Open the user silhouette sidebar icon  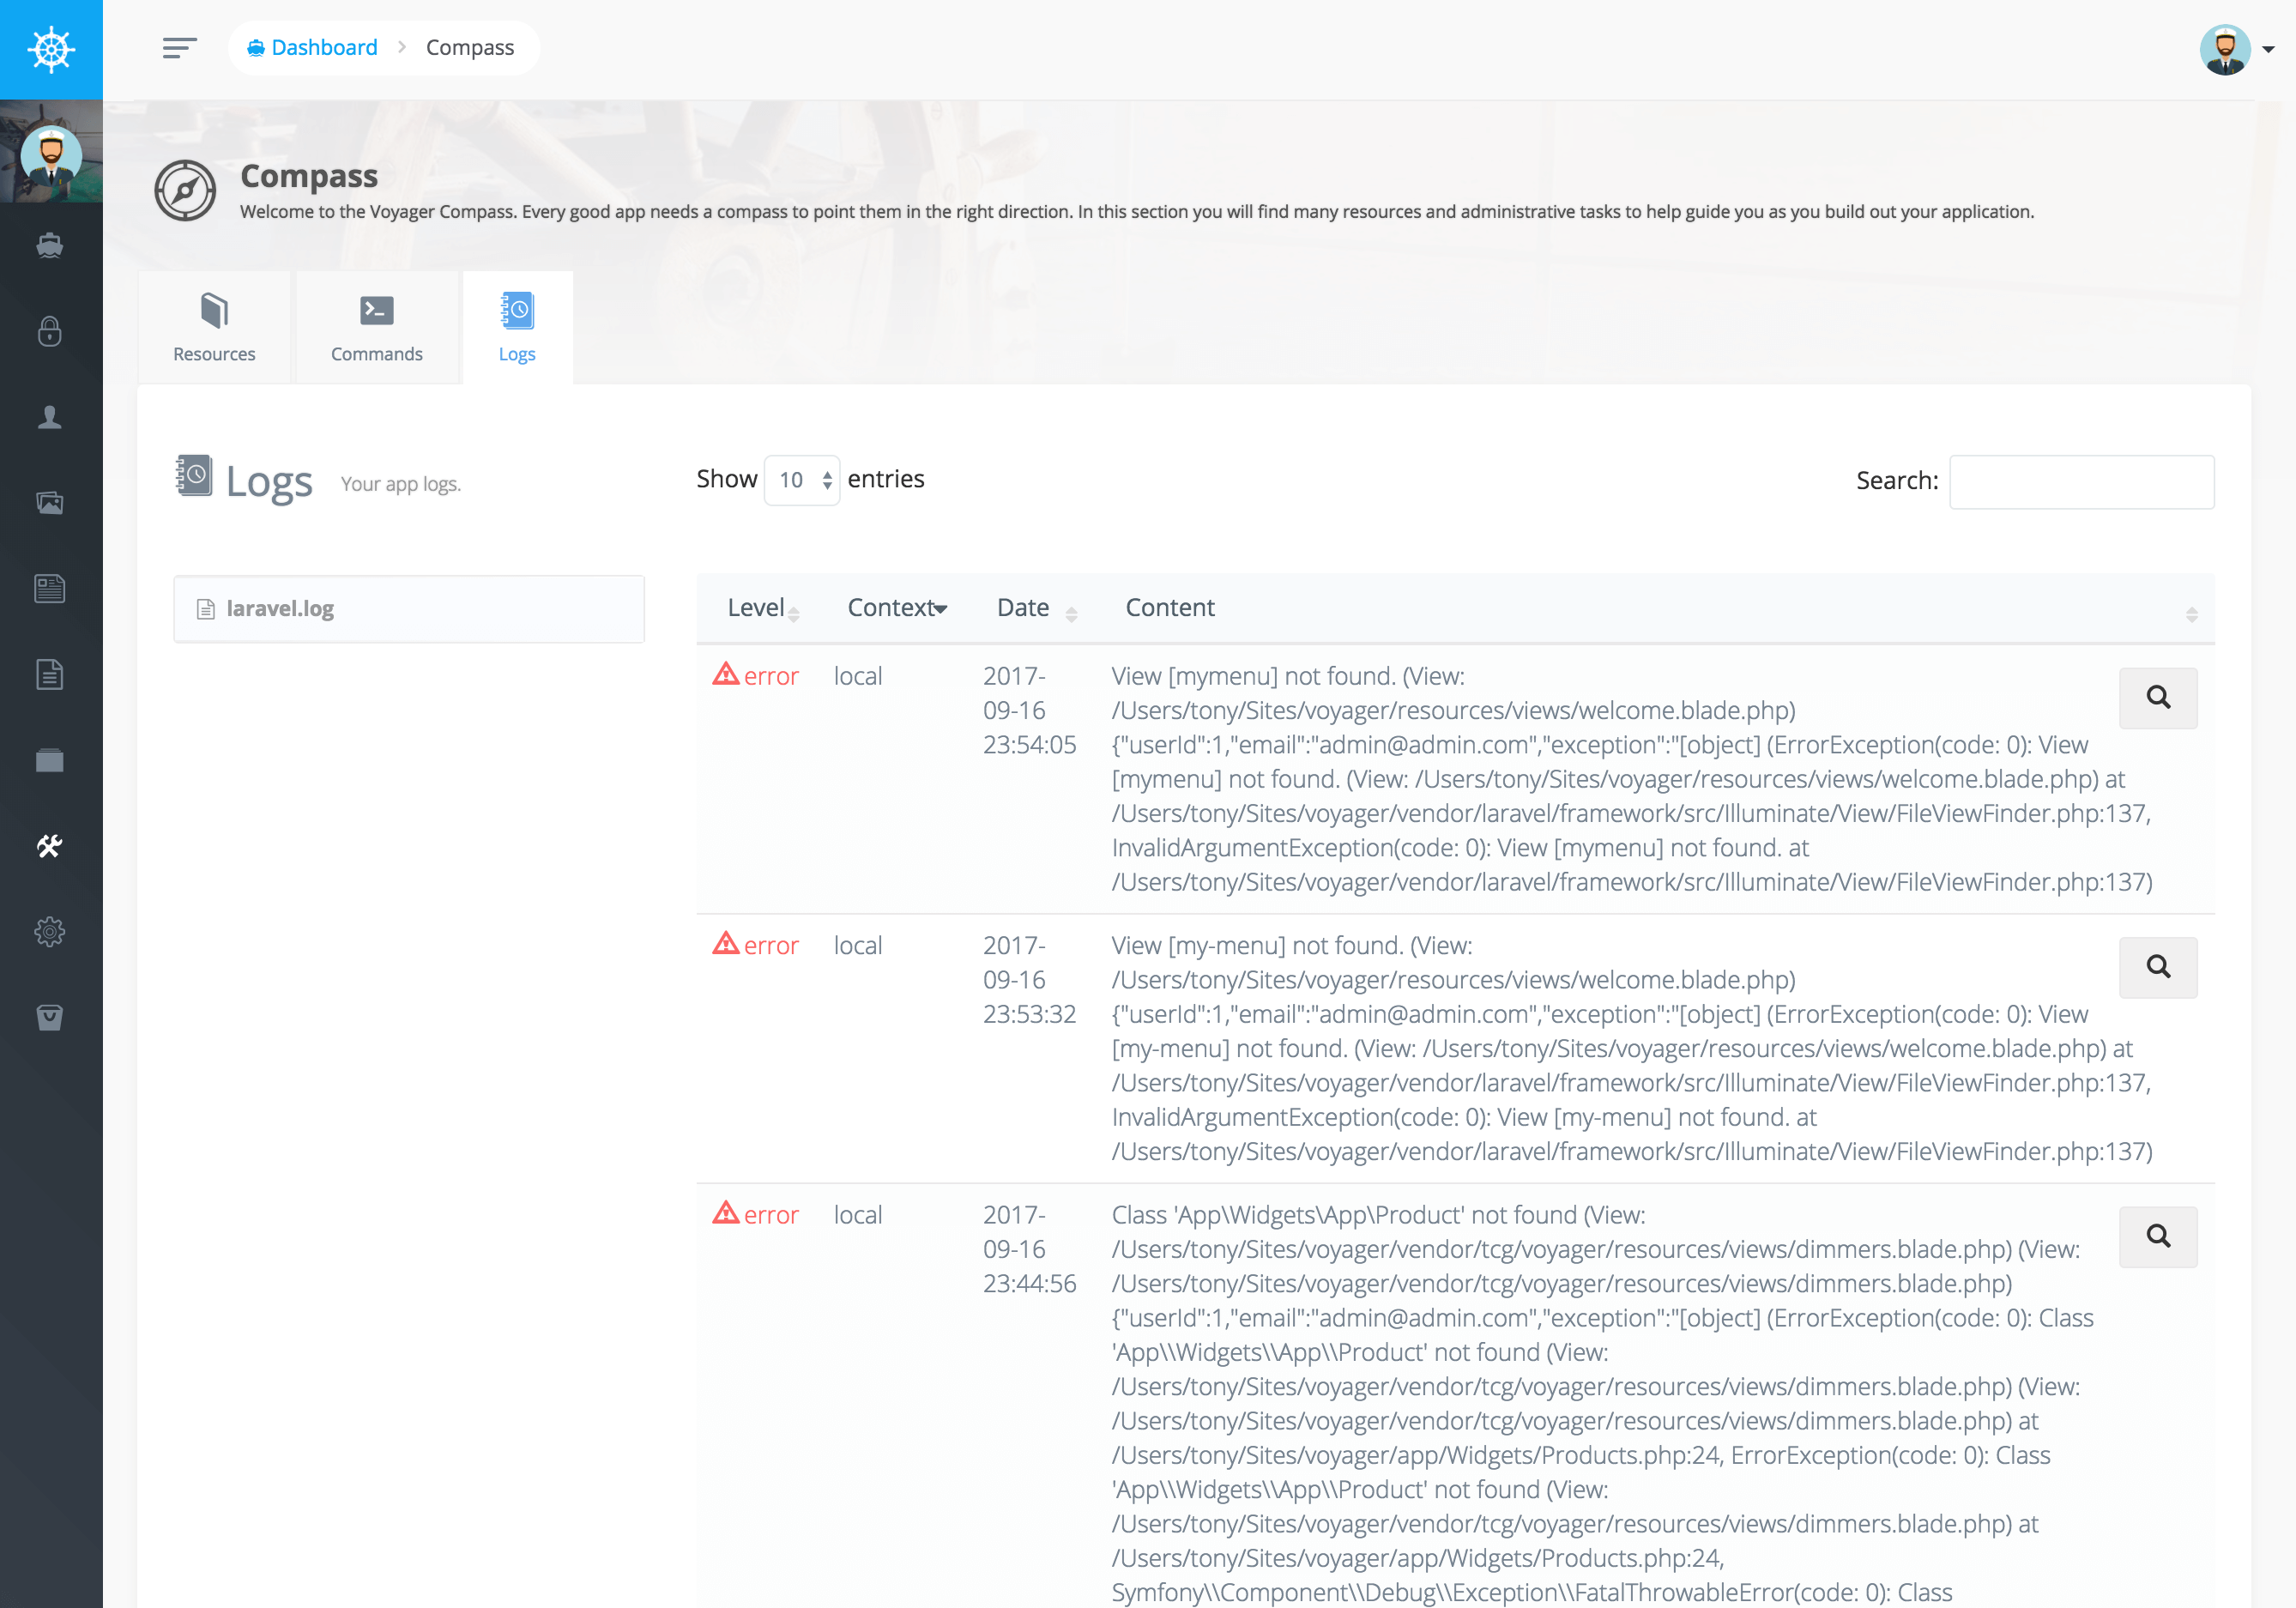[50, 417]
